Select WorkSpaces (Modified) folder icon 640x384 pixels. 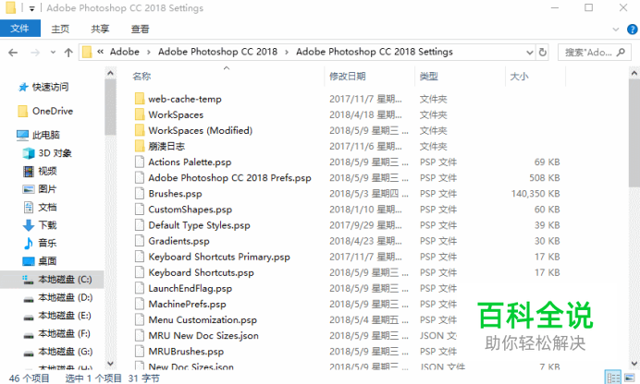pos(140,130)
